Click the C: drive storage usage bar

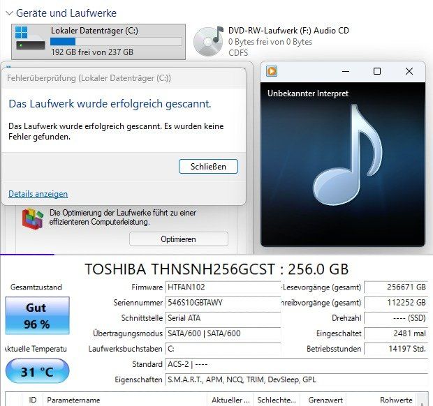tap(116, 42)
